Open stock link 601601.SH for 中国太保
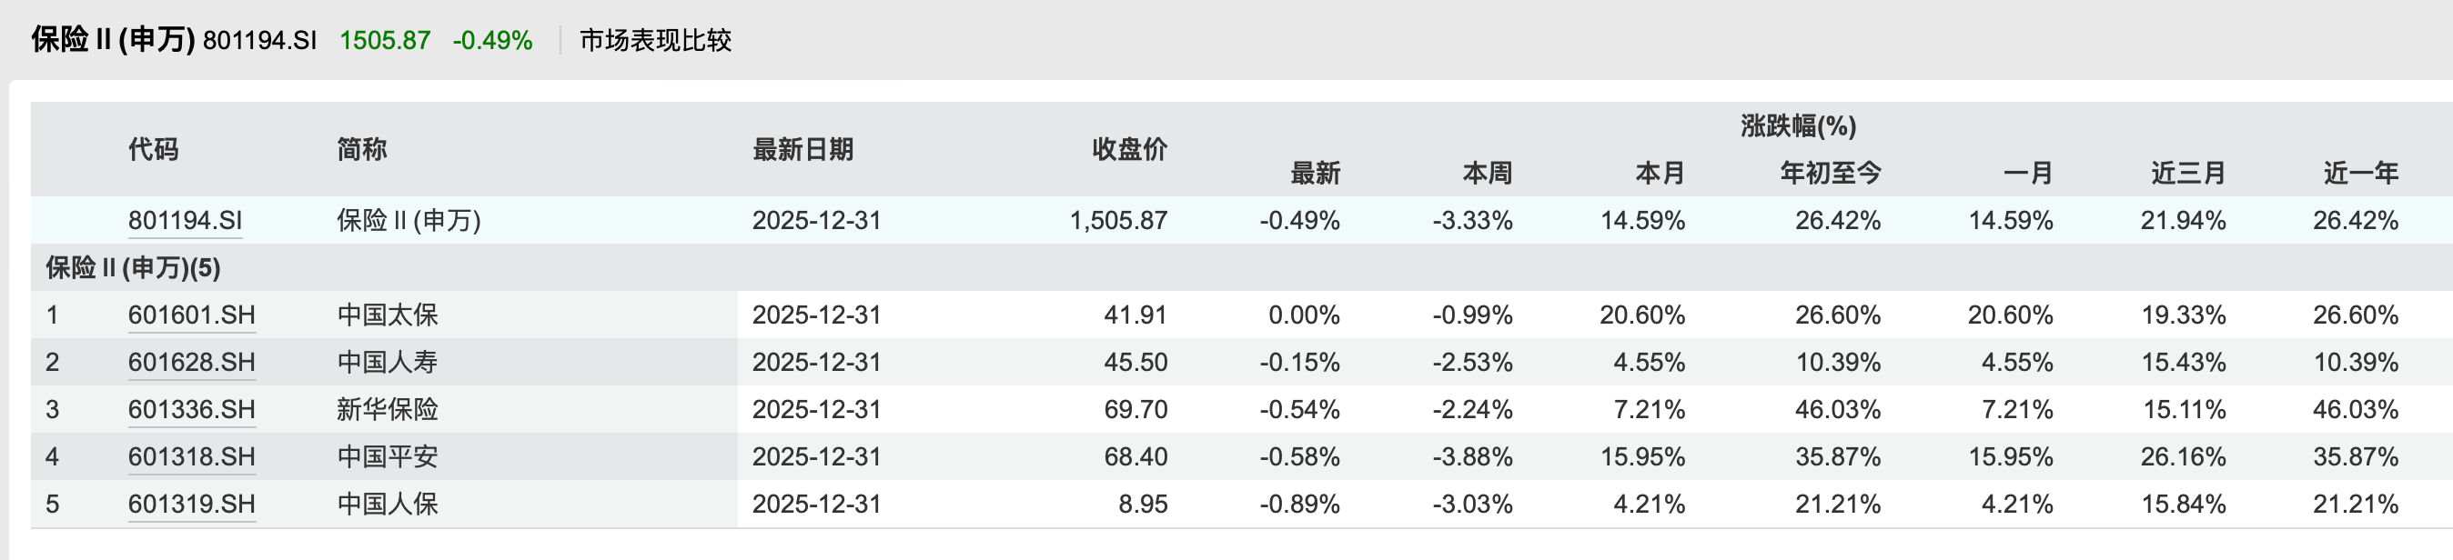The height and width of the screenshot is (560, 2453). point(191,314)
